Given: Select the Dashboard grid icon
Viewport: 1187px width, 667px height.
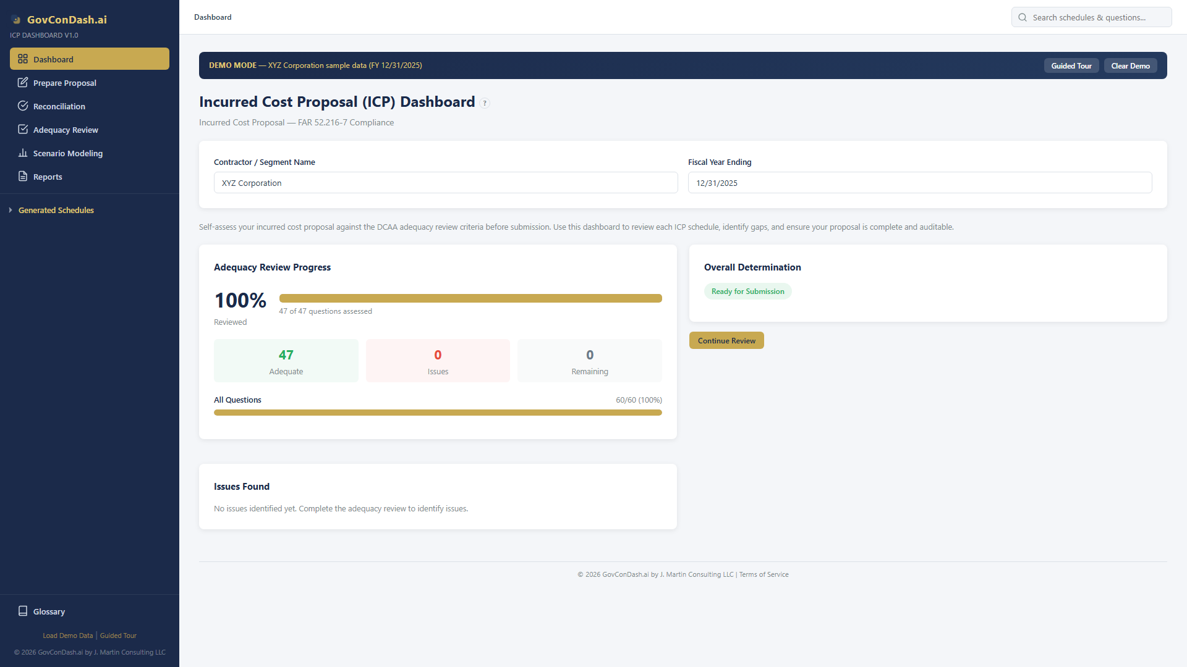Looking at the screenshot, I should (x=23, y=59).
